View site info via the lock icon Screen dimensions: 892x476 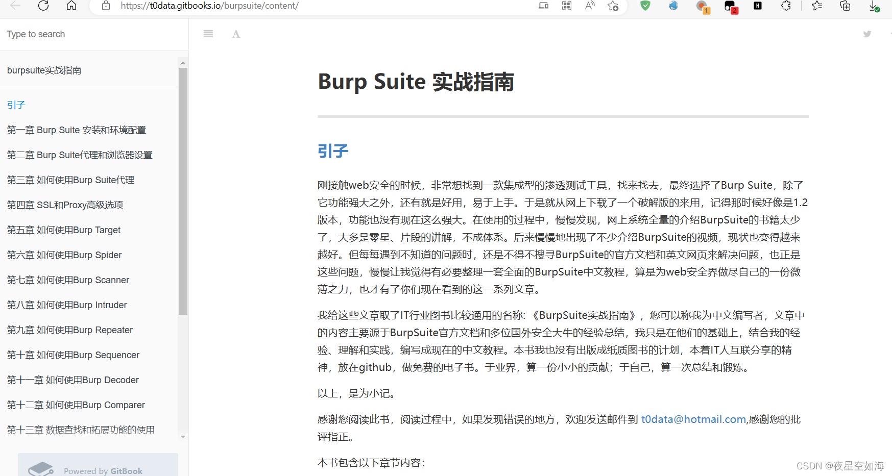[106, 6]
